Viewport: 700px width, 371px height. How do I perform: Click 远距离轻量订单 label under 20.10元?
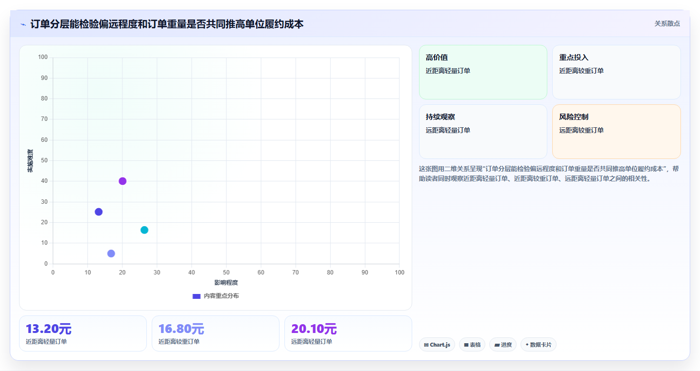(x=312, y=342)
